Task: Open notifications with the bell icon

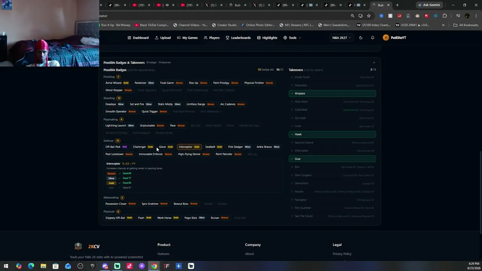Action: point(372,38)
